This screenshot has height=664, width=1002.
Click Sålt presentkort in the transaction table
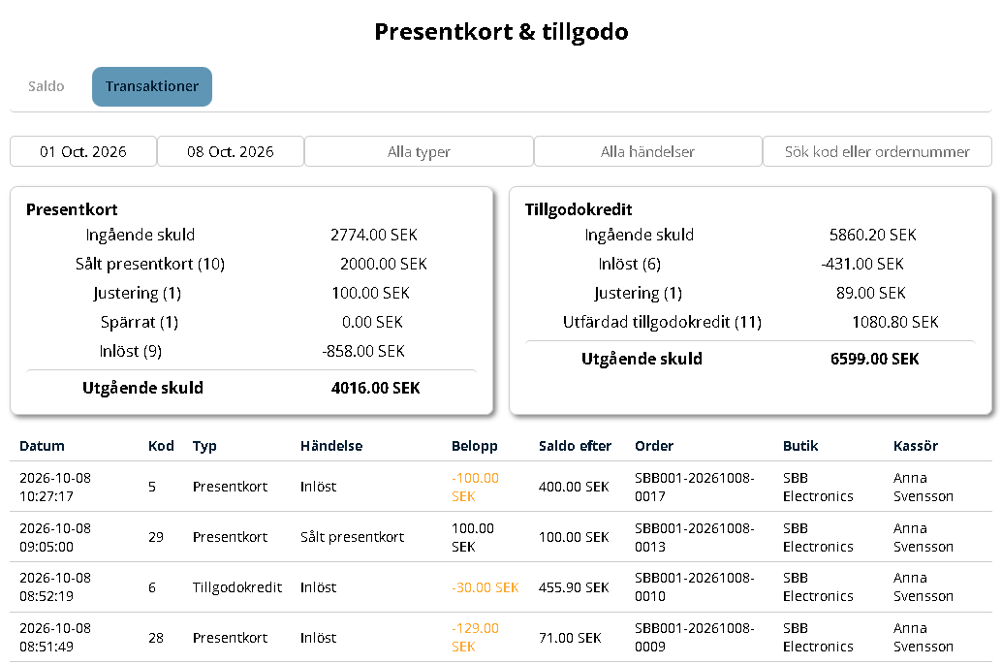coord(352,537)
